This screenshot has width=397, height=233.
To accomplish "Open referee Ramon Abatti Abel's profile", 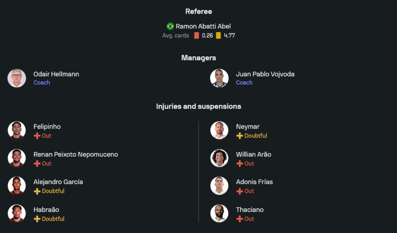I will 203,26.
